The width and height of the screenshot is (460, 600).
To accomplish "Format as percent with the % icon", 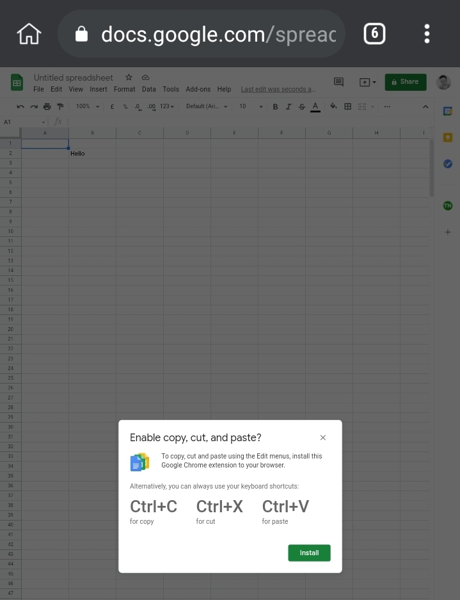I will tap(125, 106).
